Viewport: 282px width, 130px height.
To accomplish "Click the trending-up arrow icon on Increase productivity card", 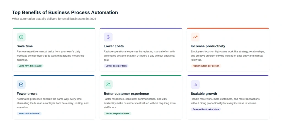I will click(x=195, y=37).
